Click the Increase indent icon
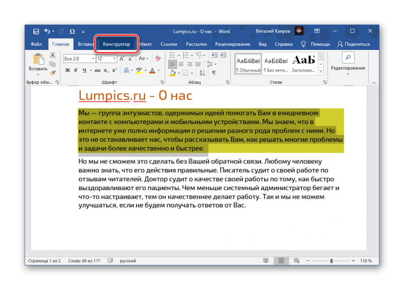Screen dimensions: 404x290 223,55
